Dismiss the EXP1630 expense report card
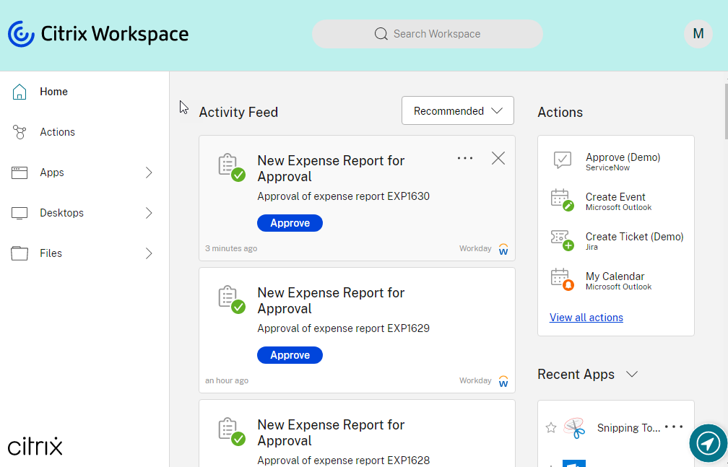Viewport: 728px width, 467px height. point(498,158)
